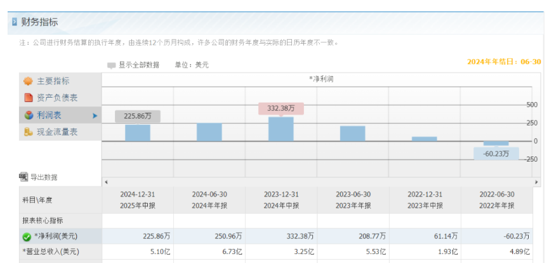Screen dimensions: 556x263
Task: Click the 现金流量表 coins icon
Action: 28,132
